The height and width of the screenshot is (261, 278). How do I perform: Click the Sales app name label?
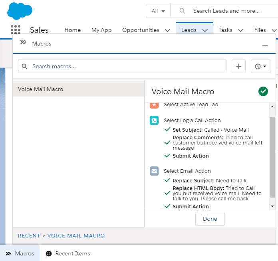pos(39,30)
